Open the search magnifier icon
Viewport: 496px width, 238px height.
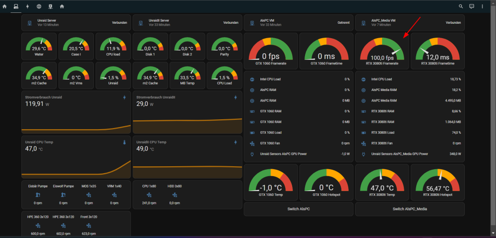(461, 6)
